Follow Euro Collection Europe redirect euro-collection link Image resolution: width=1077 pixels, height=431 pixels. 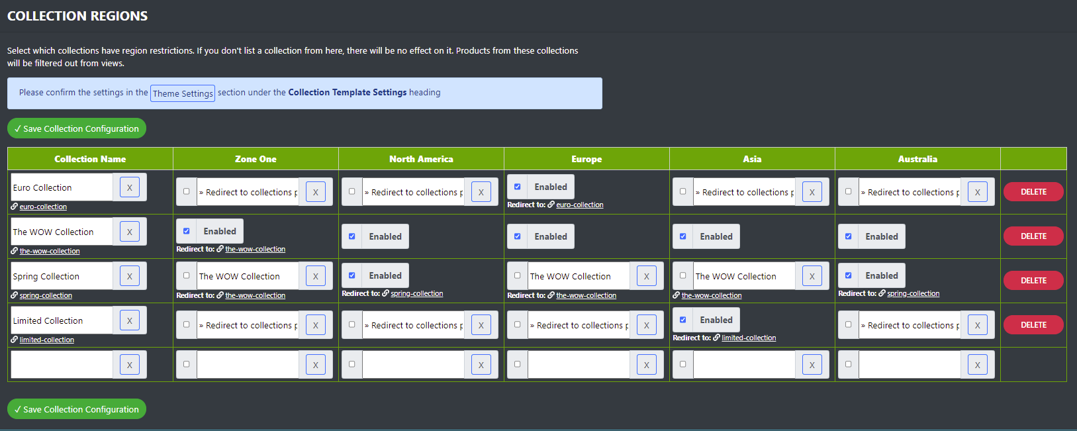pyautogui.click(x=580, y=205)
